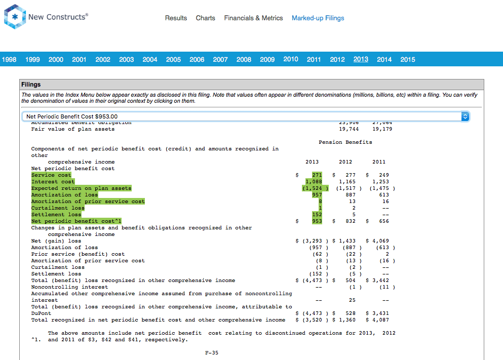Select the 2008 filing year

pos(244,59)
